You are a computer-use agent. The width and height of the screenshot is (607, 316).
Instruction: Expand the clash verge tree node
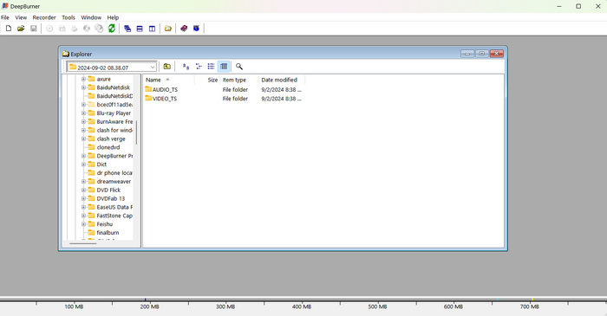pyautogui.click(x=83, y=139)
